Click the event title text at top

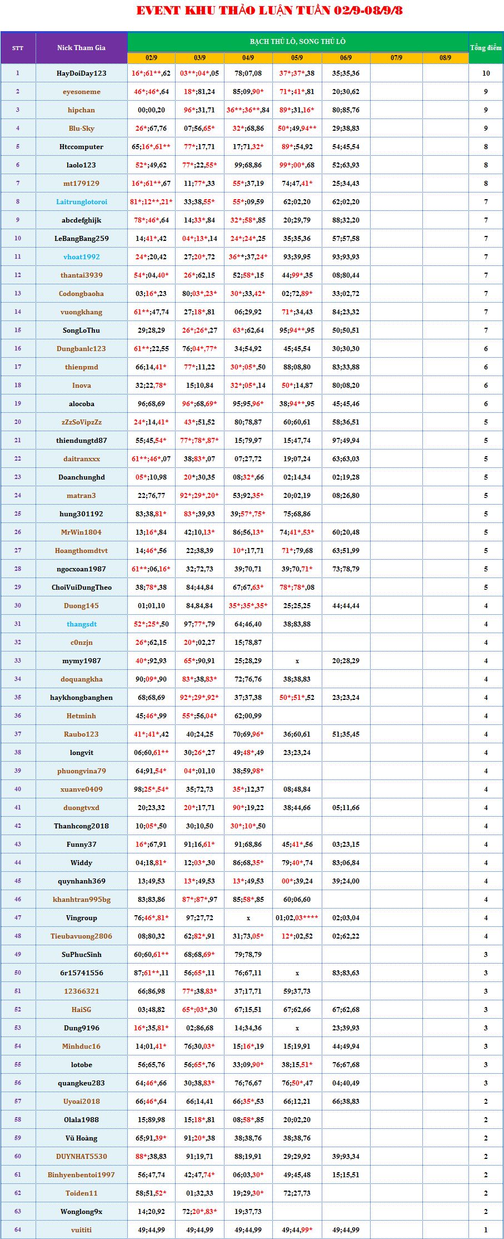tap(270, 11)
